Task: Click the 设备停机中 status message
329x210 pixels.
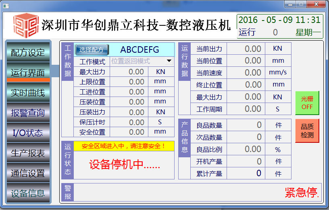Action: click(125, 165)
